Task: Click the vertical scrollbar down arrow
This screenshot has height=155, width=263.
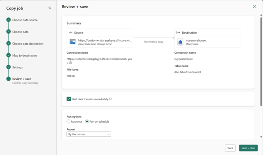Action: coord(261,137)
